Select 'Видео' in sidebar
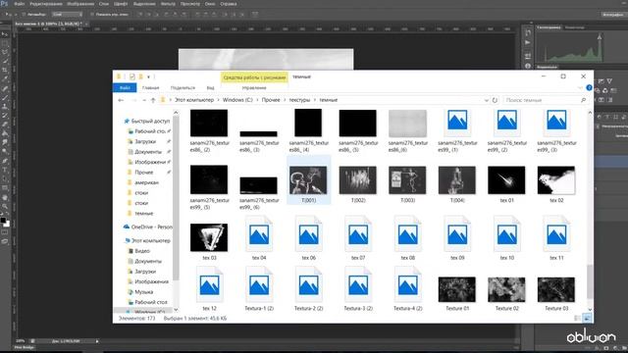The height and width of the screenshot is (353, 628). (142, 251)
